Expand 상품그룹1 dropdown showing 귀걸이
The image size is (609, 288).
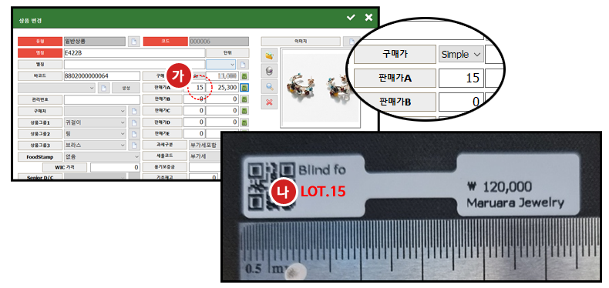click(95, 122)
